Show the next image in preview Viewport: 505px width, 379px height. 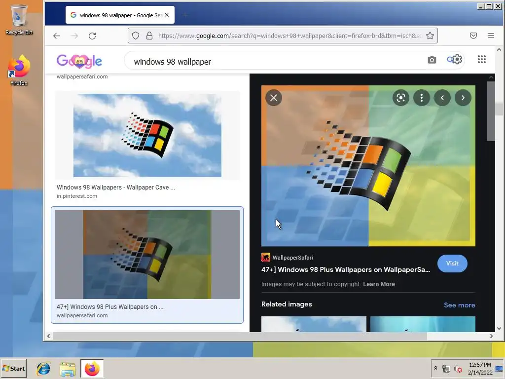click(x=463, y=98)
